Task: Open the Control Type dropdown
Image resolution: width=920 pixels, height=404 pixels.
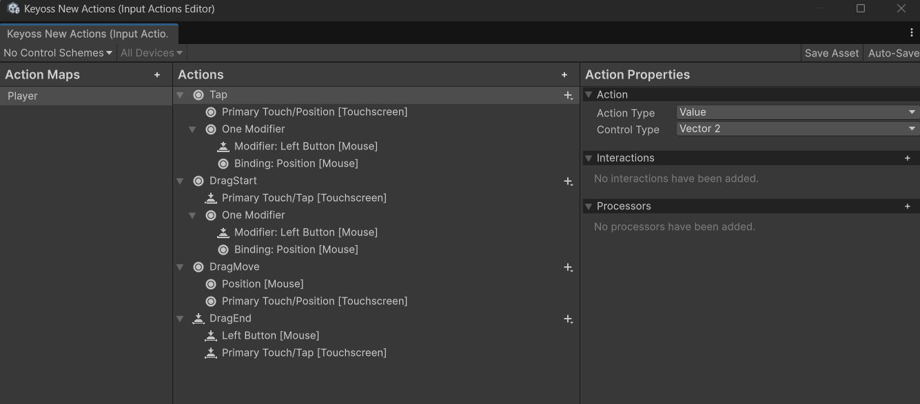Action: click(797, 129)
